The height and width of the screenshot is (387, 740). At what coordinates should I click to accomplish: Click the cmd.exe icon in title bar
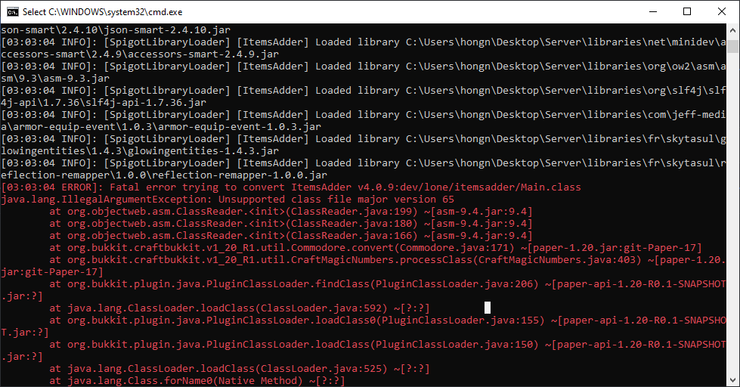click(12, 12)
